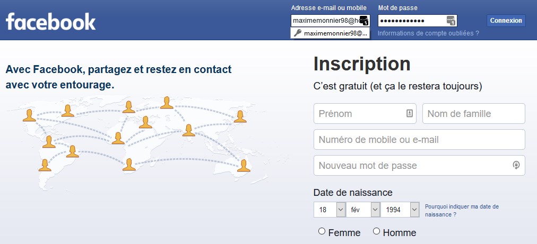Open the birth month dropdown showing fév
The height and width of the screenshot is (244, 537).
[x=363, y=210]
